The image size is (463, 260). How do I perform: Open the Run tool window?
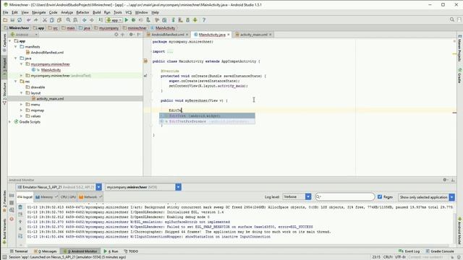[111, 251]
